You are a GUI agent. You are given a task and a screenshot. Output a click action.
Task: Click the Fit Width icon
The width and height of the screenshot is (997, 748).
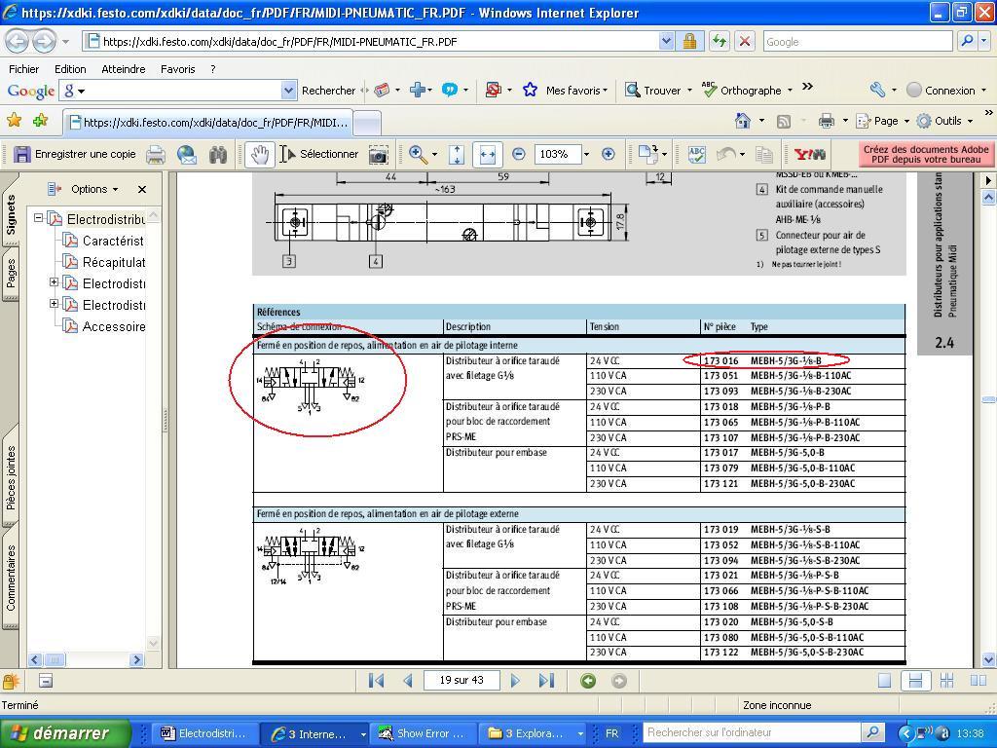[488, 155]
